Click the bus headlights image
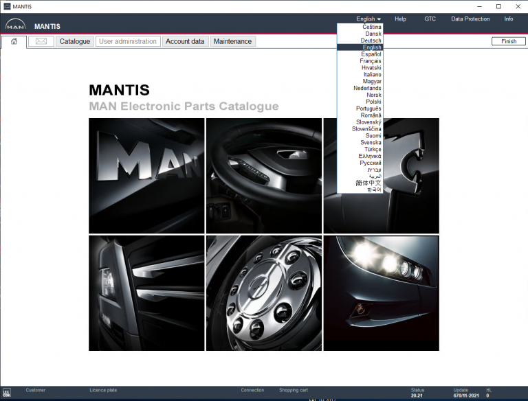This screenshot has height=401, width=528. pos(381,293)
